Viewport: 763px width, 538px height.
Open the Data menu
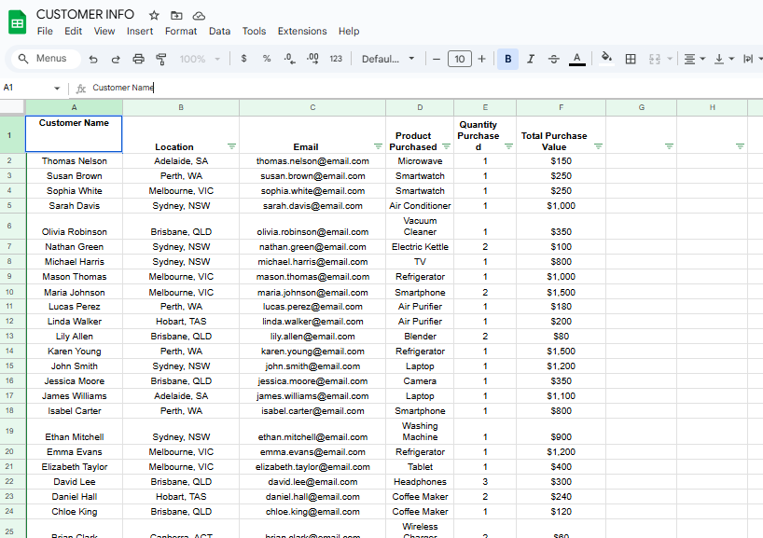click(219, 31)
